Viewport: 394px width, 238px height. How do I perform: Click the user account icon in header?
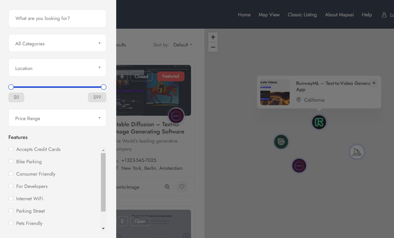(384, 15)
